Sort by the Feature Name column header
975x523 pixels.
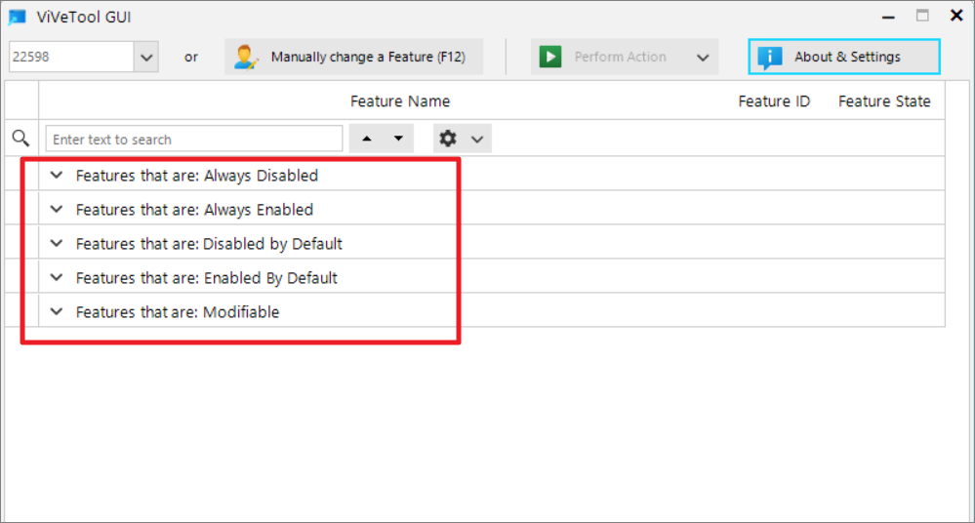(x=400, y=101)
